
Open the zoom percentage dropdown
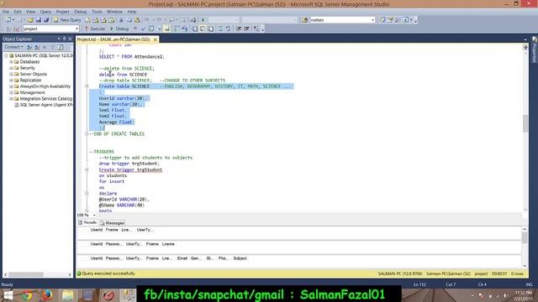94,215
